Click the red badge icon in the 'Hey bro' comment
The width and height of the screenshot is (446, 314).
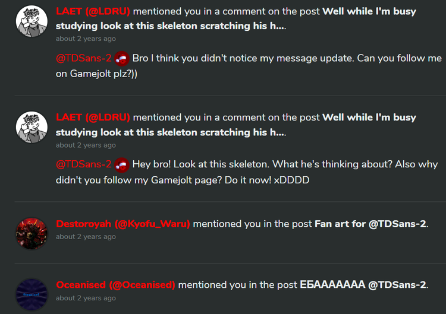pos(122,164)
